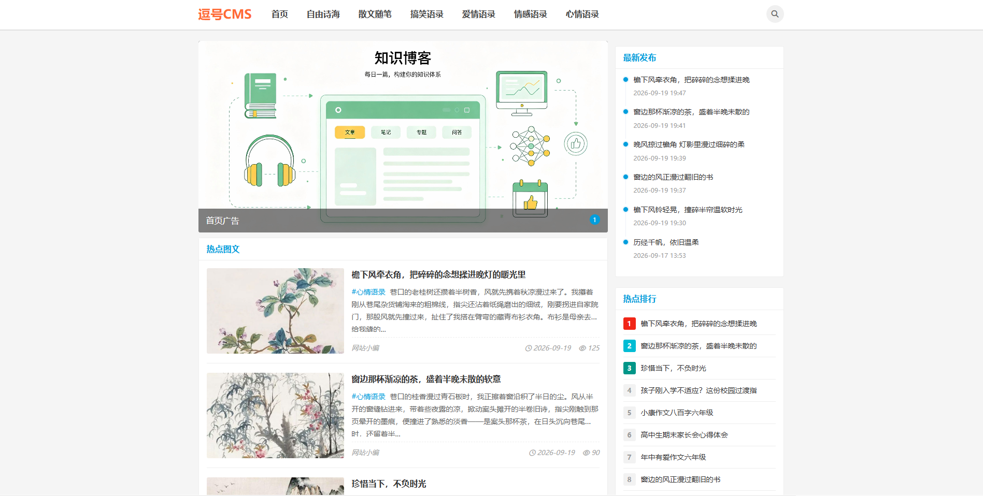Click 首页广告 banner caption
The height and width of the screenshot is (496, 983).
[x=222, y=221]
